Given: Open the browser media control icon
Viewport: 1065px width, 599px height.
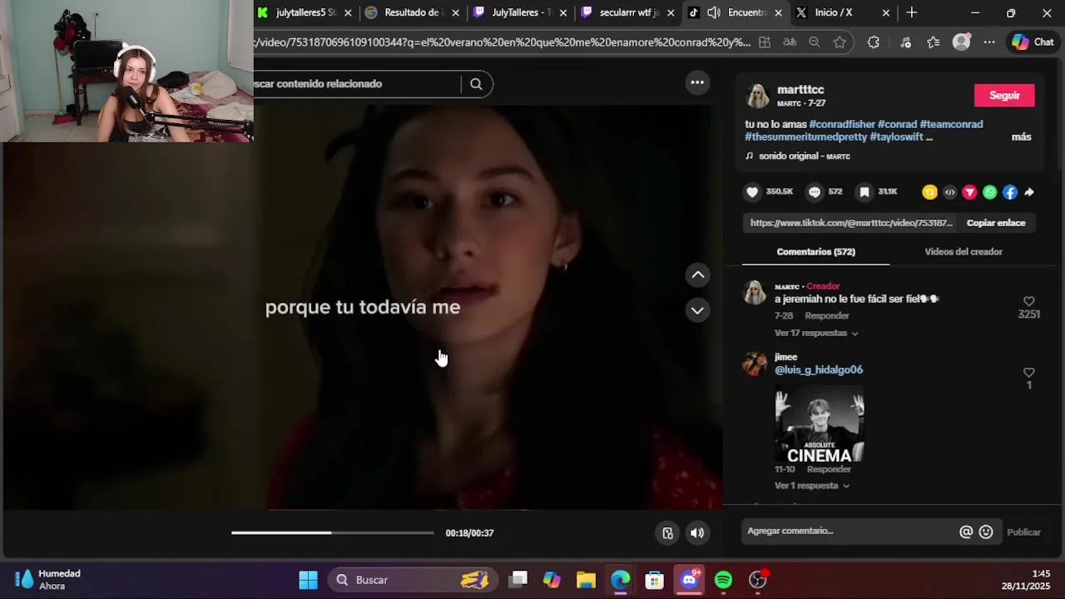Looking at the screenshot, I should [x=905, y=42].
